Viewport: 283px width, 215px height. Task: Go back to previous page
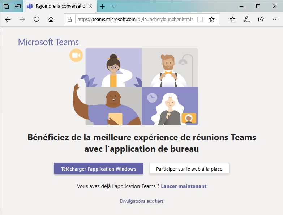[8, 19]
